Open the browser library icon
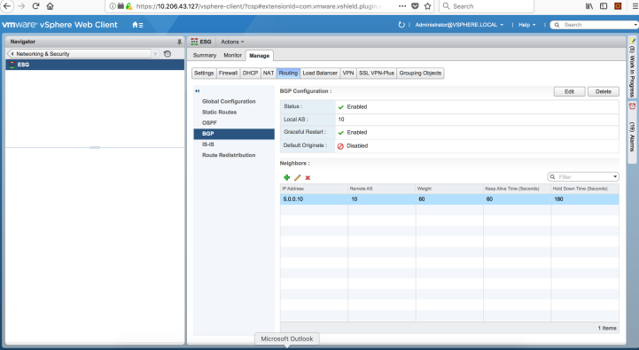 click(589, 6)
